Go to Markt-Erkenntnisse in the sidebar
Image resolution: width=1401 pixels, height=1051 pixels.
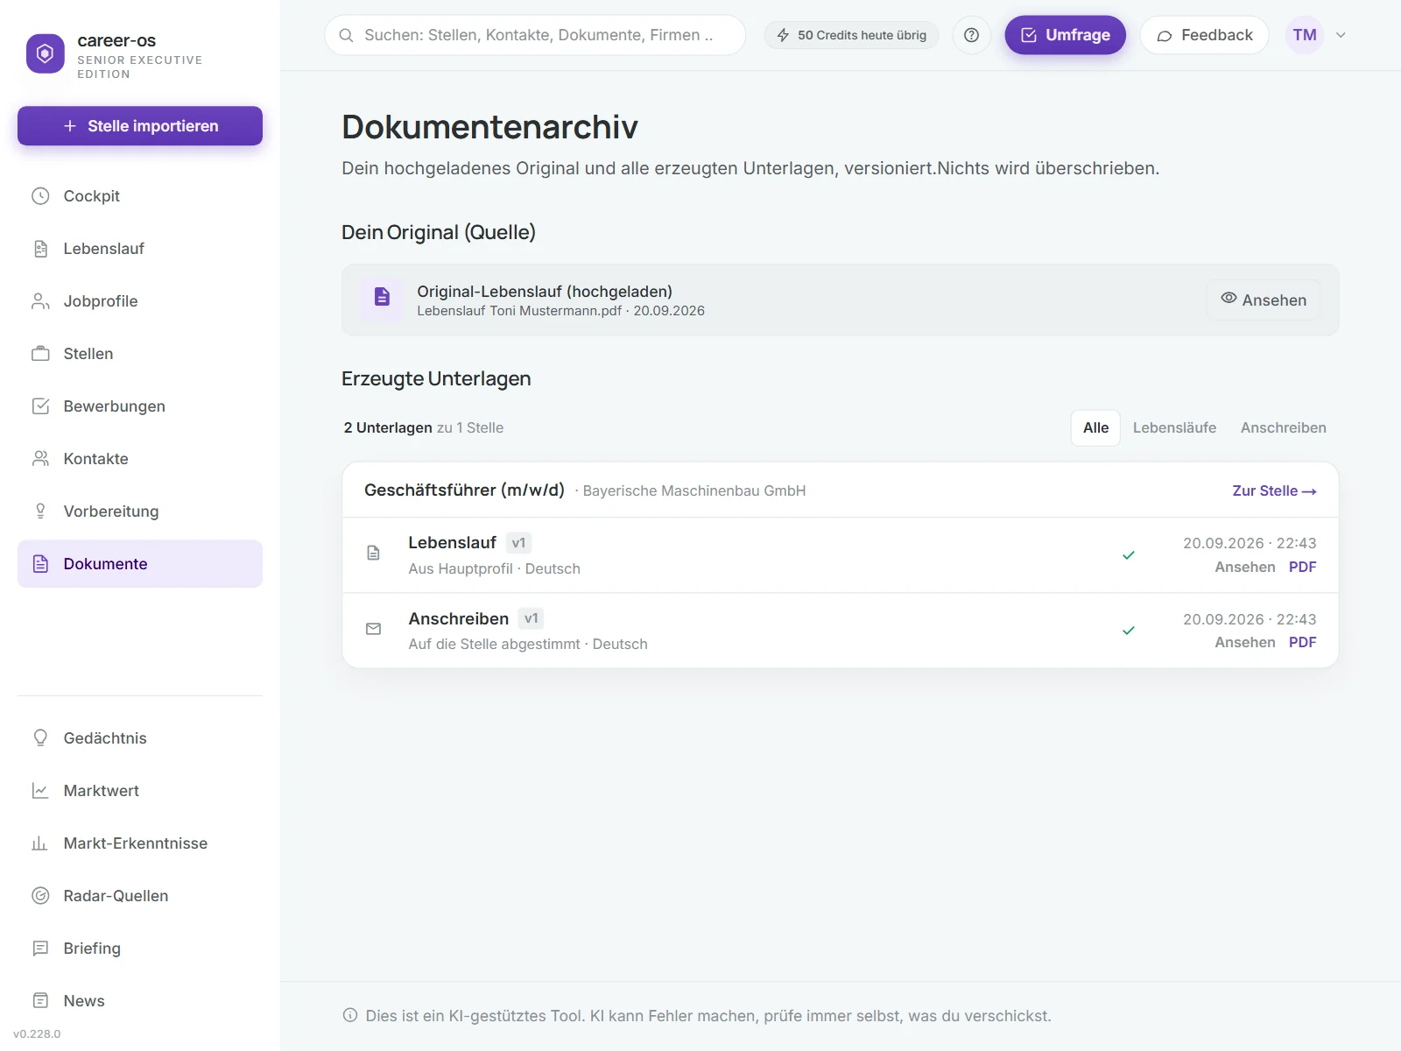140,843
